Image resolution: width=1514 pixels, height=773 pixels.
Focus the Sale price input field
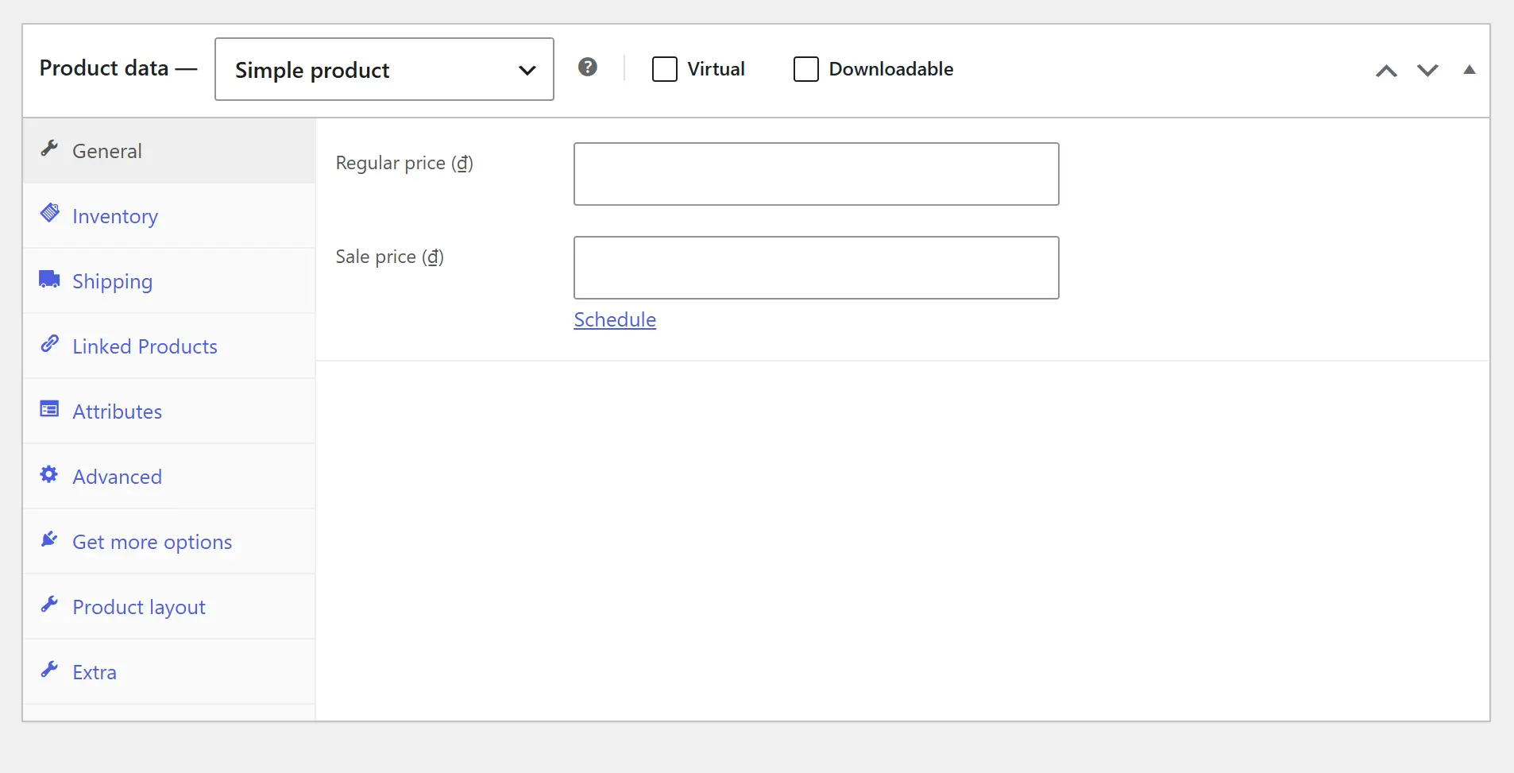817,268
